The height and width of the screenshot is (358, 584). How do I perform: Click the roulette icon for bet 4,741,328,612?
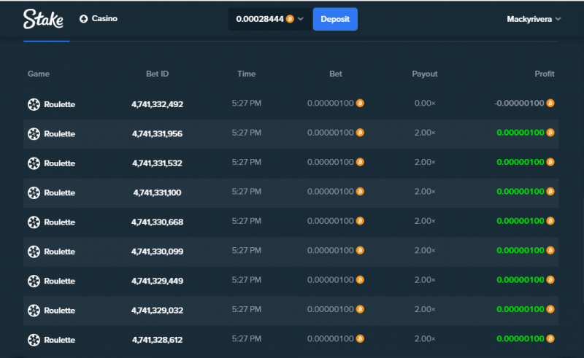pos(34,340)
